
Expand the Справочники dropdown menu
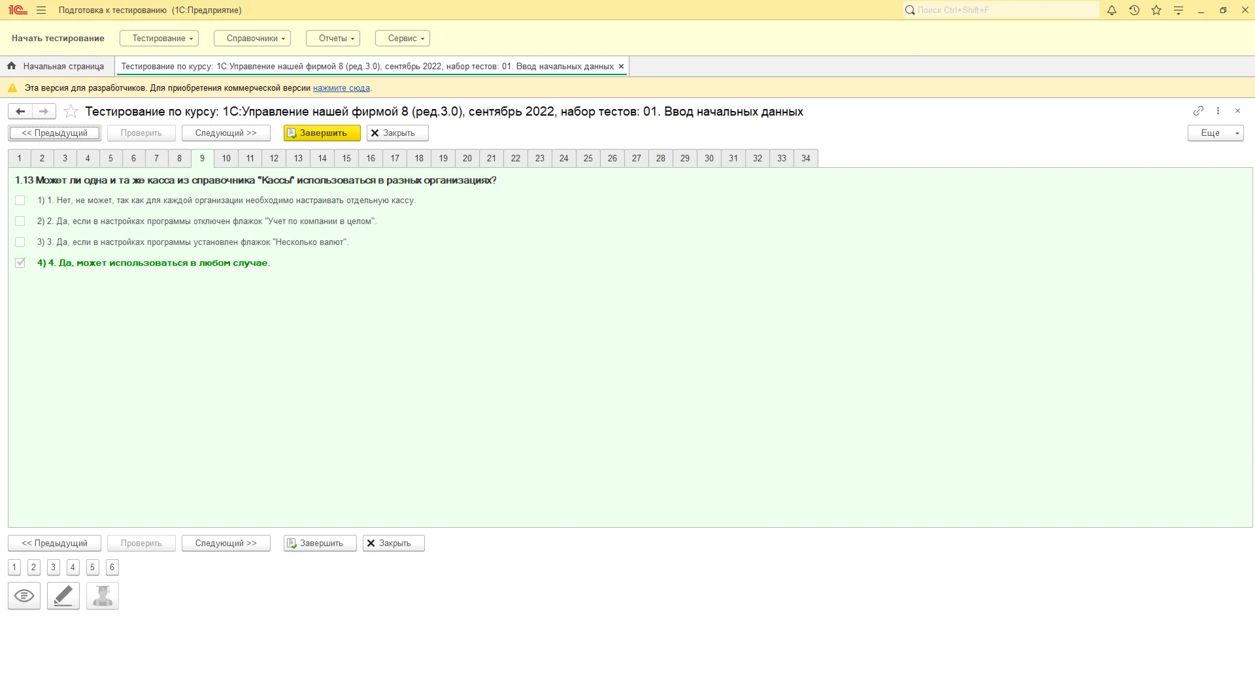pyautogui.click(x=252, y=39)
